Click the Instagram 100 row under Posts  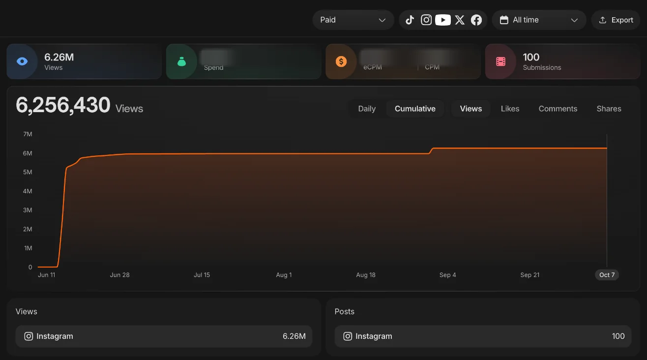tap(483, 336)
